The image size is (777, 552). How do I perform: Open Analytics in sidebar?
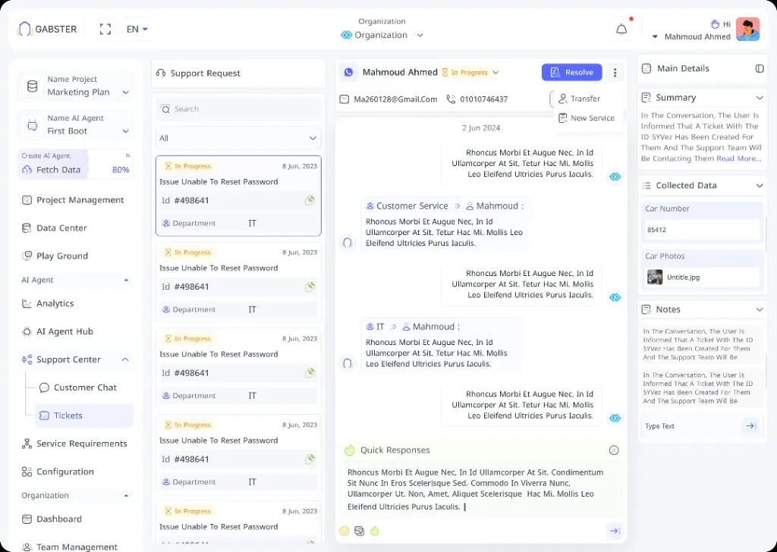point(48,303)
